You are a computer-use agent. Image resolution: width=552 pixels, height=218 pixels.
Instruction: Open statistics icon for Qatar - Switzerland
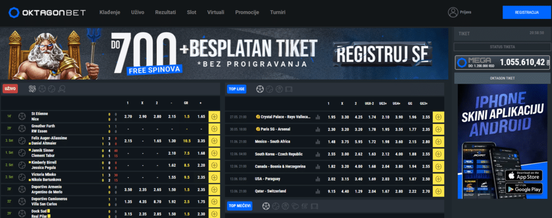[x=318, y=191]
